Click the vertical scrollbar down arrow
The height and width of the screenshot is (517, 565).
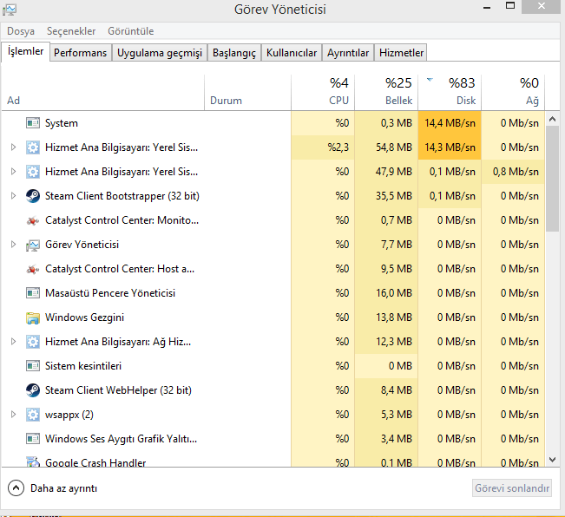coord(552,458)
